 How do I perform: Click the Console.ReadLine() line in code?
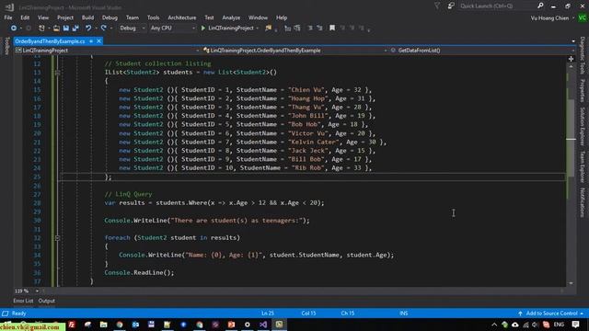[x=139, y=273]
